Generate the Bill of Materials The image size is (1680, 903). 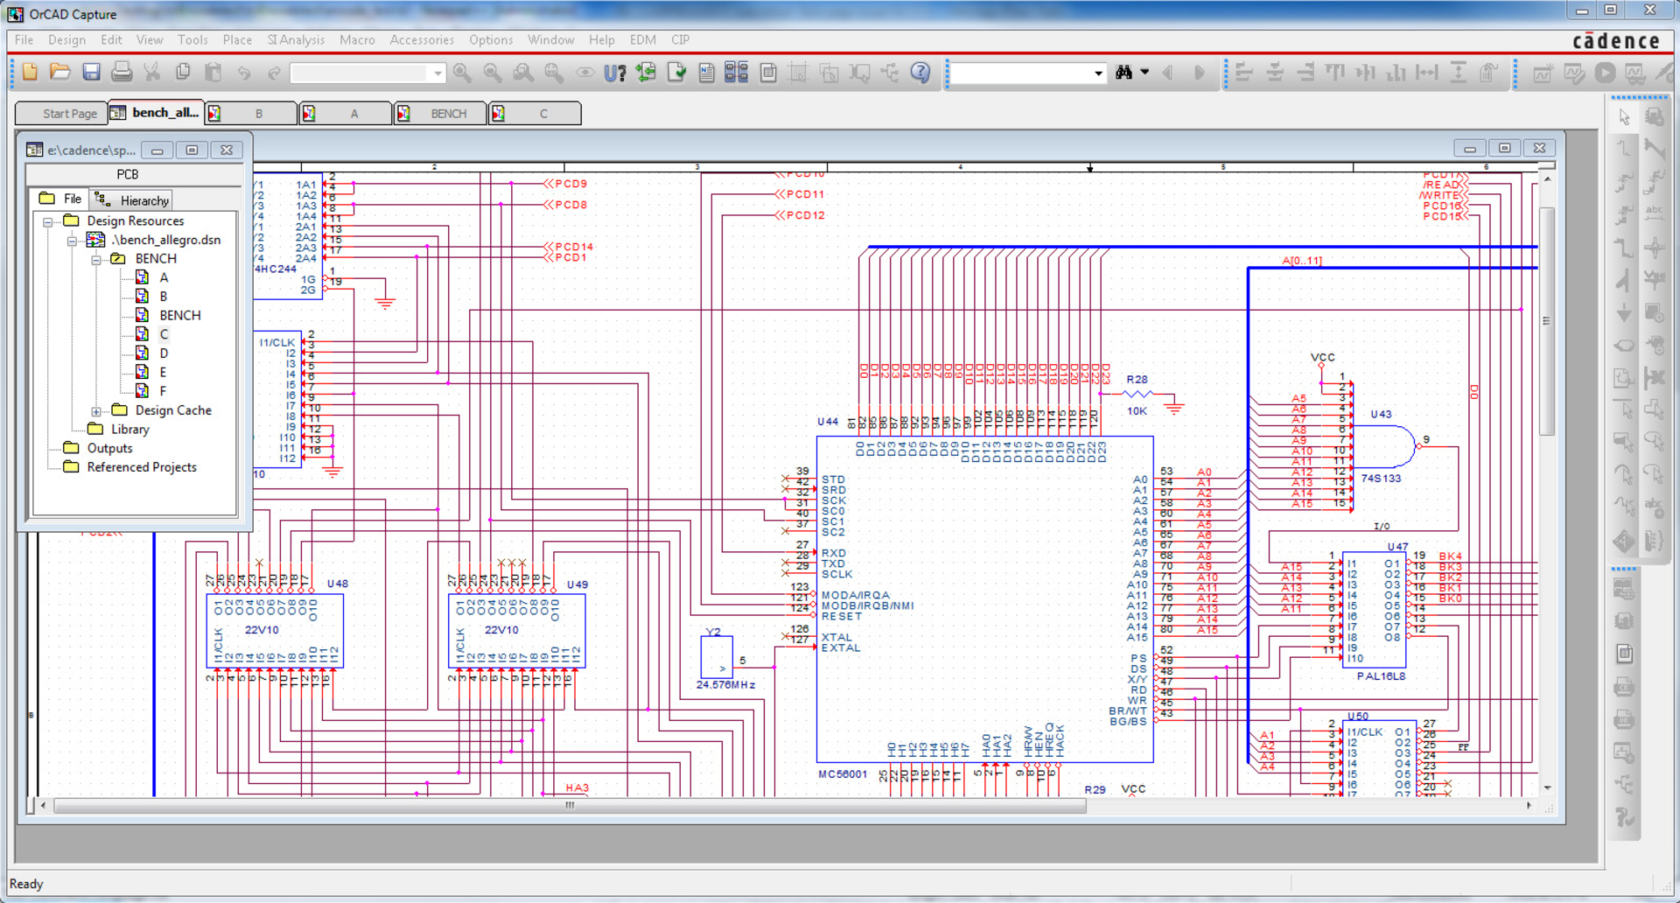click(x=767, y=73)
